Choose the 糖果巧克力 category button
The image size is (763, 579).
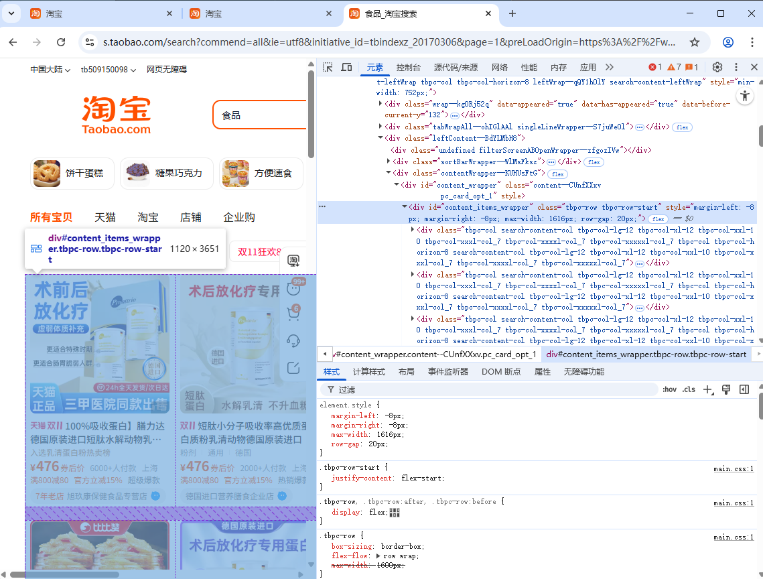(x=167, y=174)
